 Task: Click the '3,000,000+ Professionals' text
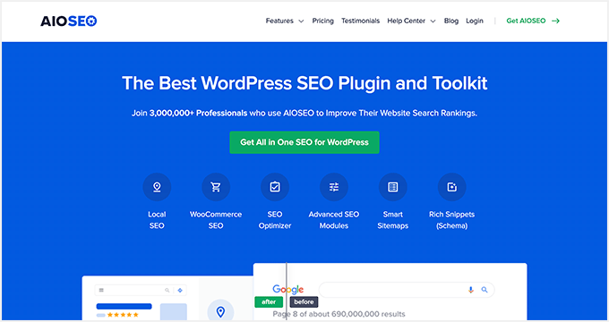[x=199, y=114]
